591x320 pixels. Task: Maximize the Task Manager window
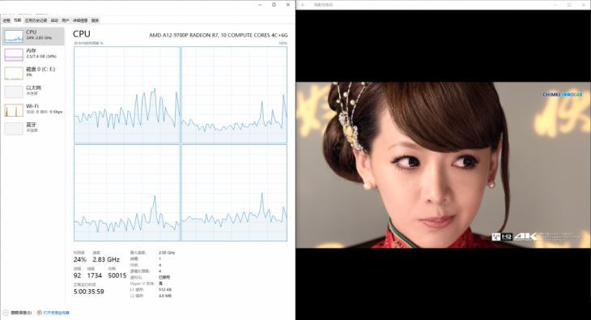pyautogui.click(x=274, y=5)
